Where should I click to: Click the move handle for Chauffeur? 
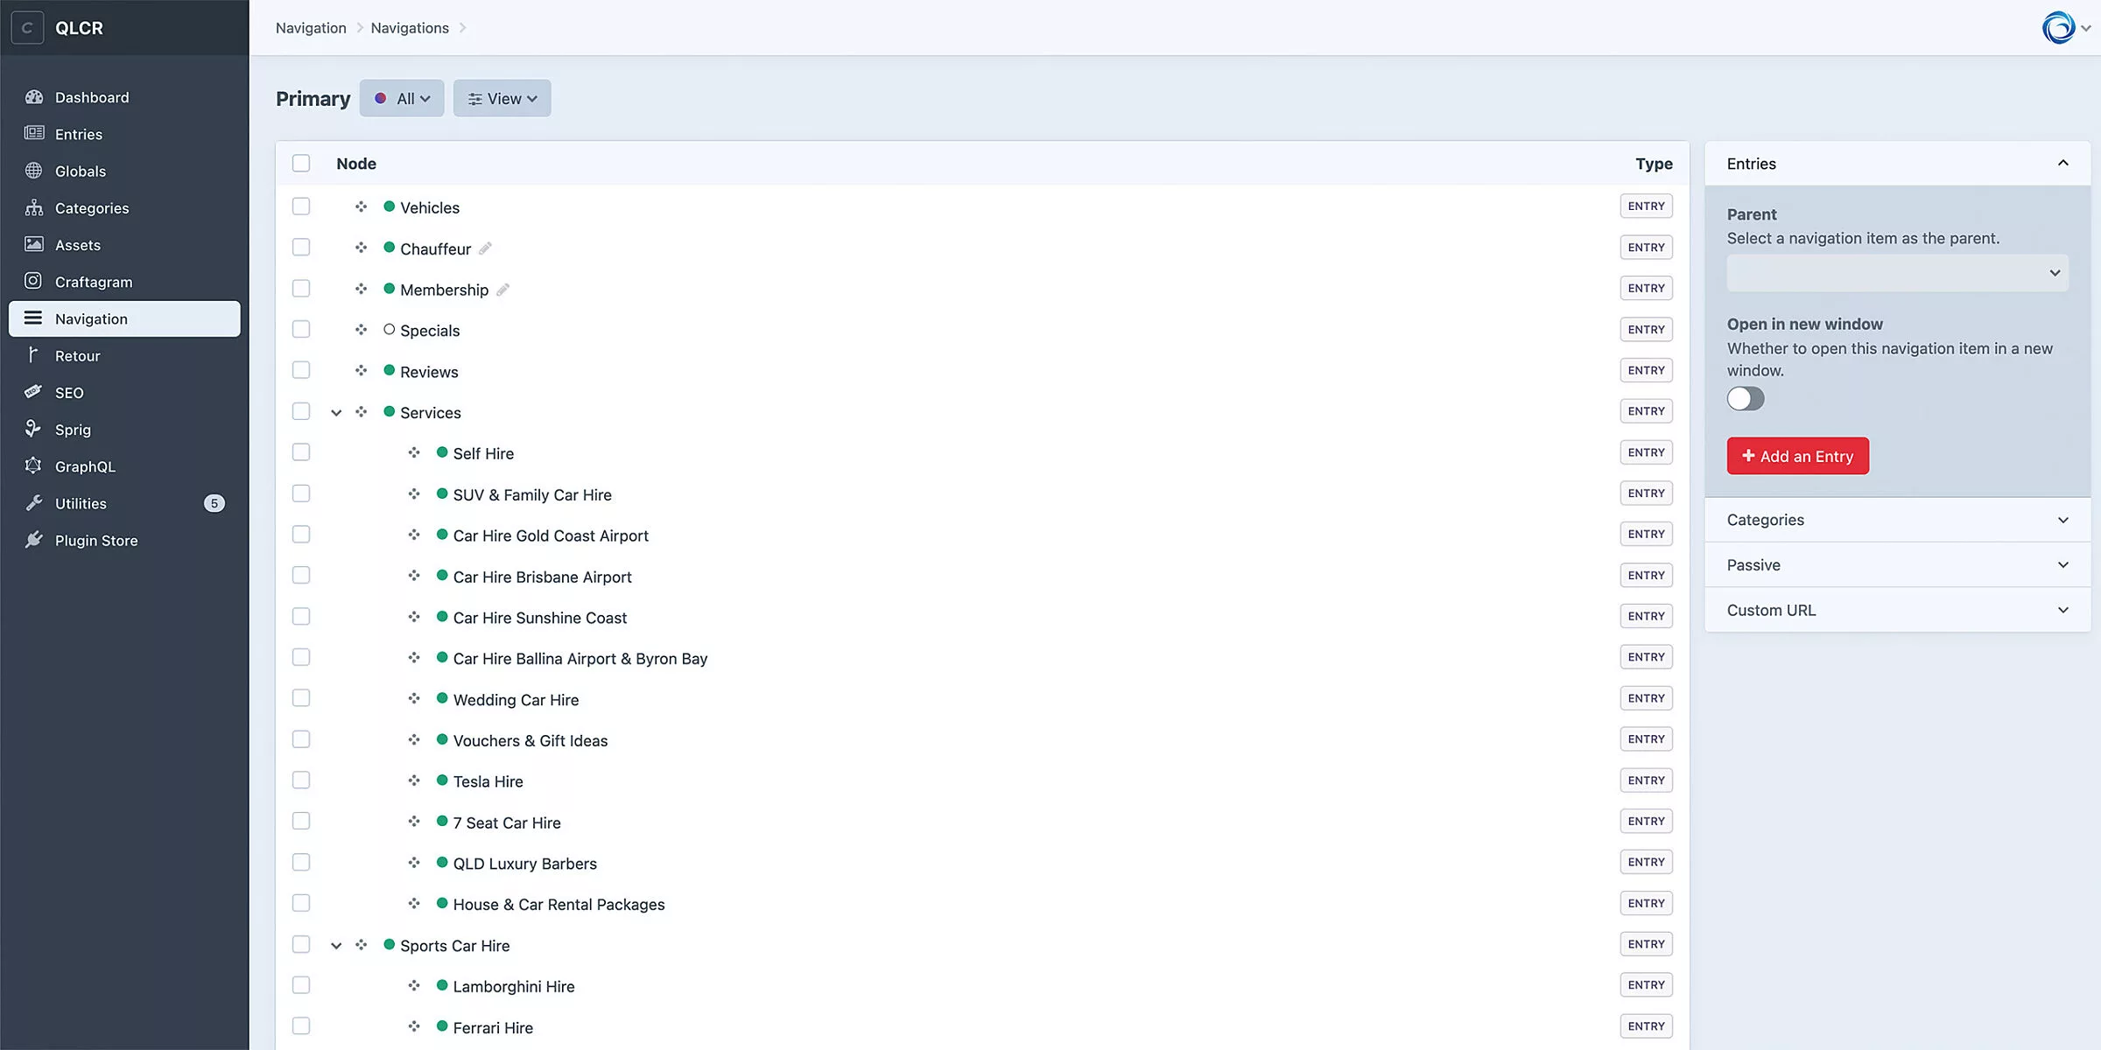click(x=361, y=248)
